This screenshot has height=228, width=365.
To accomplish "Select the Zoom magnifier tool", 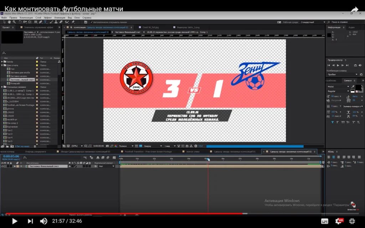I will click(x=14, y=22).
